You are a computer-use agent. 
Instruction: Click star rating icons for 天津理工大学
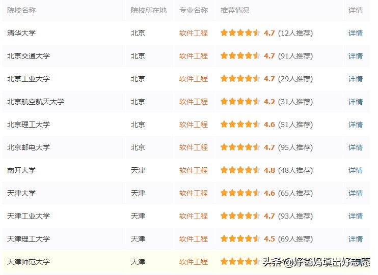coord(240,238)
